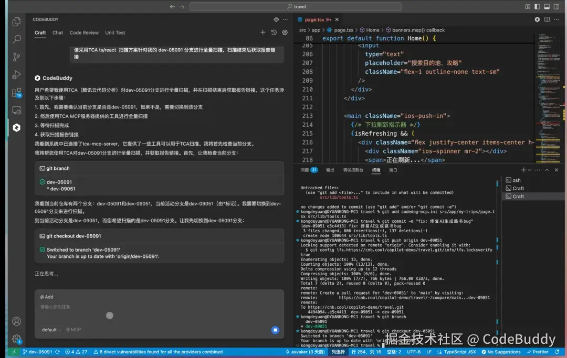The image size is (567, 358).
Task: Open the default model dropdown
Action: 51,330
